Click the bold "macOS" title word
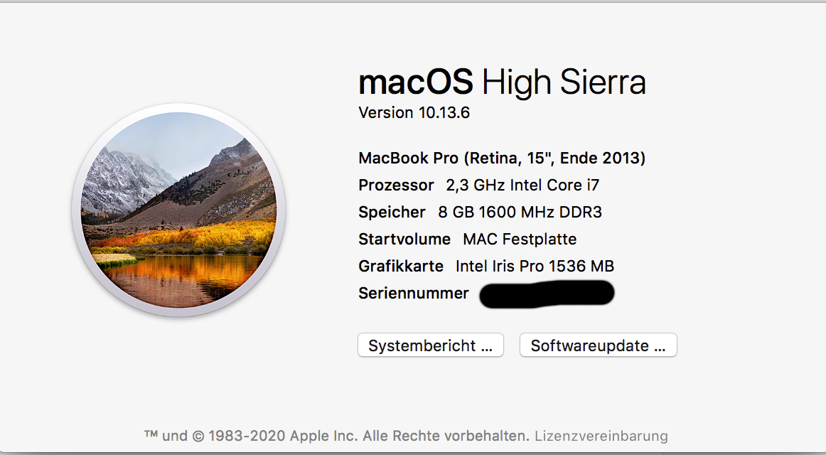This screenshot has height=455, width=826. click(x=416, y=82)
